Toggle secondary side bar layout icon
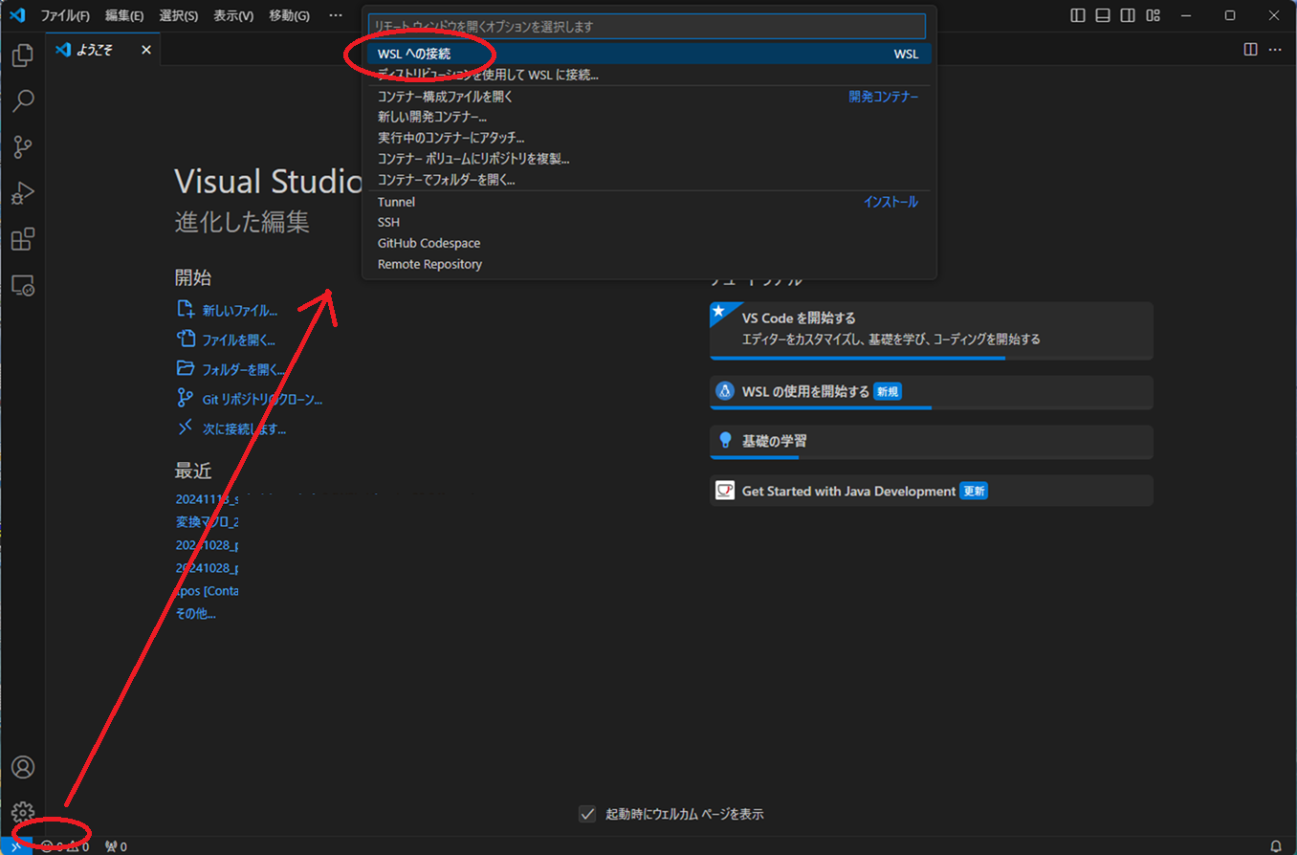1297x855 pixels. (x=1128, y=15)
